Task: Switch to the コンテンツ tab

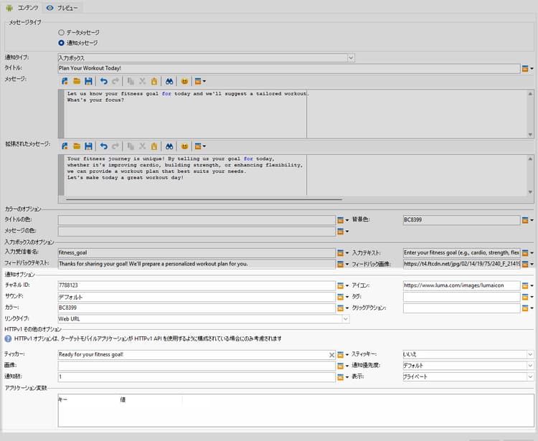Action: [x=22, y=8]
